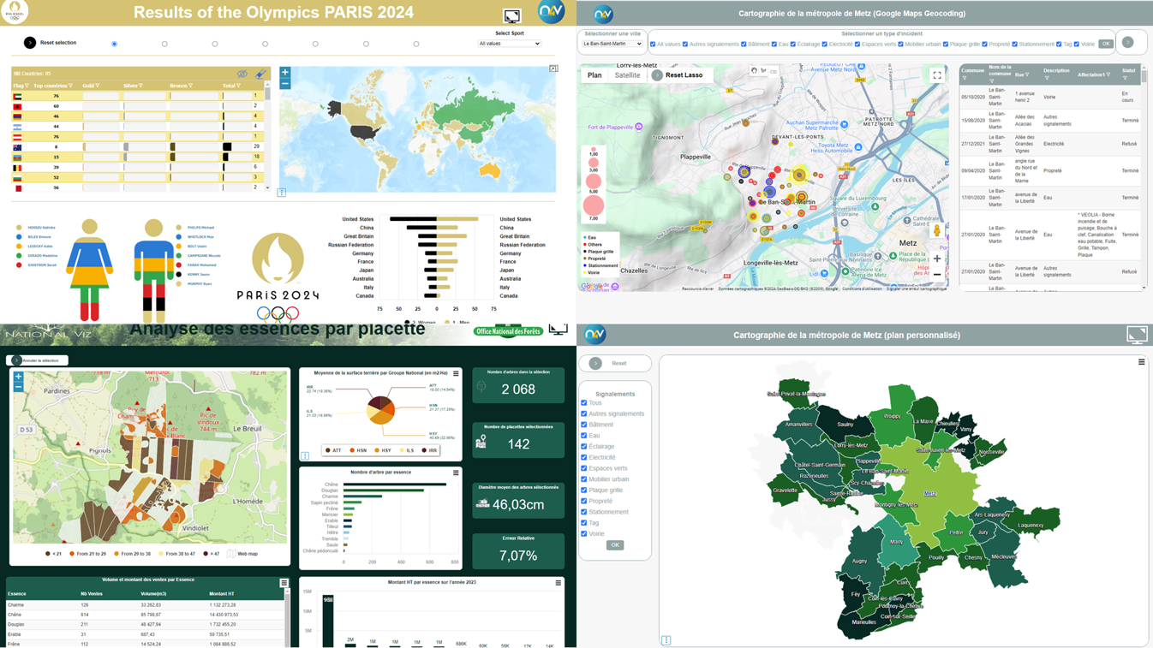The width and height of the screenshot is (1153, 648).
Task: Click OK in the Signalements panel
Action: point(614,545)
